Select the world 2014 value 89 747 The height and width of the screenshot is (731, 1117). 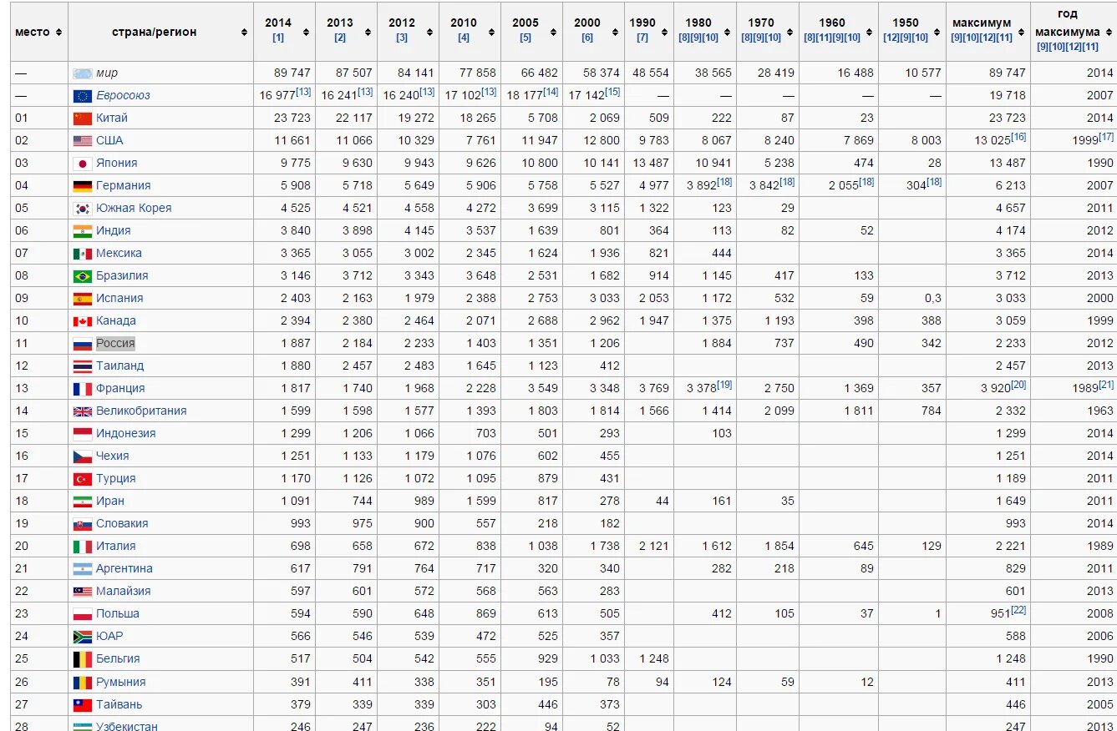(292, 73)
